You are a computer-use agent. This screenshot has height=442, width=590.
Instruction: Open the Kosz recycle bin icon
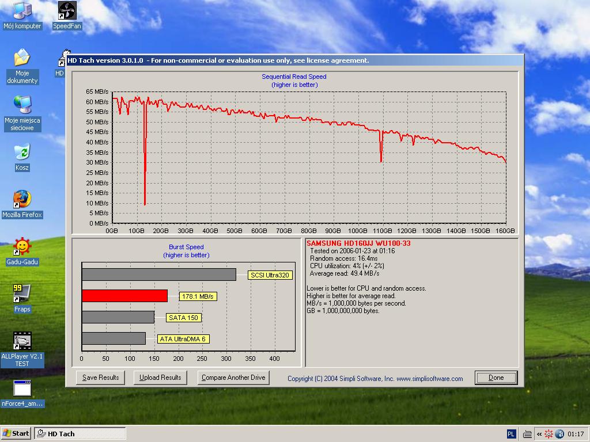click(x=22, y=157)
